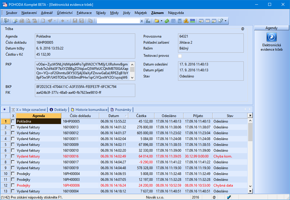This screenshot has width=290, height=200.
Task: Click the Stav column header
Action: tap(230, 116)
